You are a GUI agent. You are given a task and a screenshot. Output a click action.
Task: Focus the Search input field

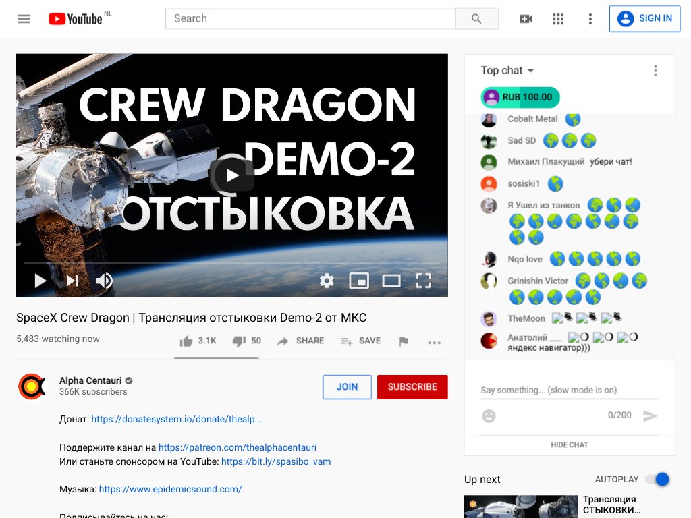pos(310,18)
